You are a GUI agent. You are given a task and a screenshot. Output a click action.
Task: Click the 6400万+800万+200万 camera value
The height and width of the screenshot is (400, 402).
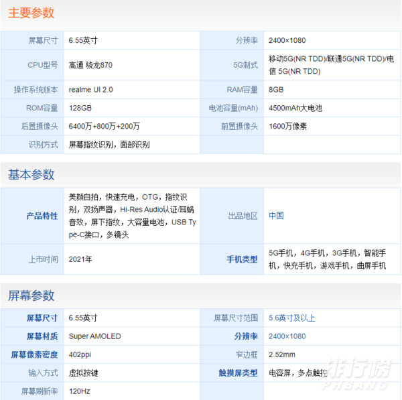[104, 126]
